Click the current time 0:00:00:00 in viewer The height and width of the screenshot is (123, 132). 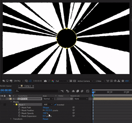pyautogui.click(x=38, y=81)
